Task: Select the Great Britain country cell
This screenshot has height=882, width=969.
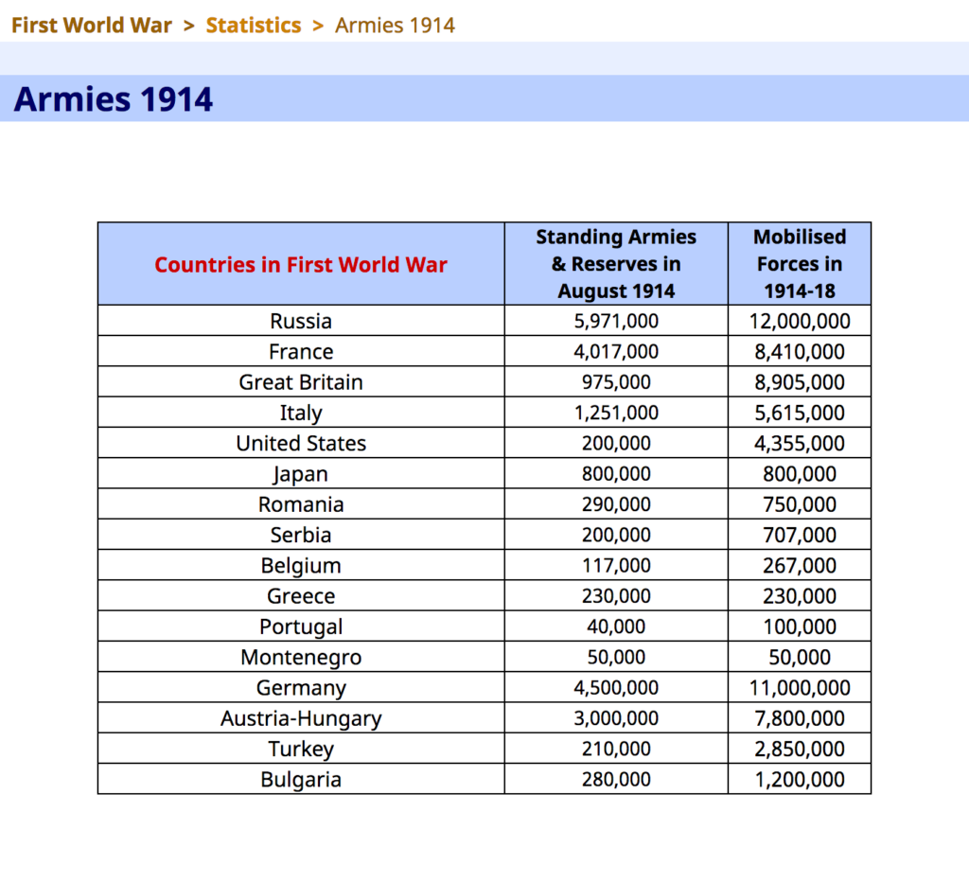Action: (301, 382)
